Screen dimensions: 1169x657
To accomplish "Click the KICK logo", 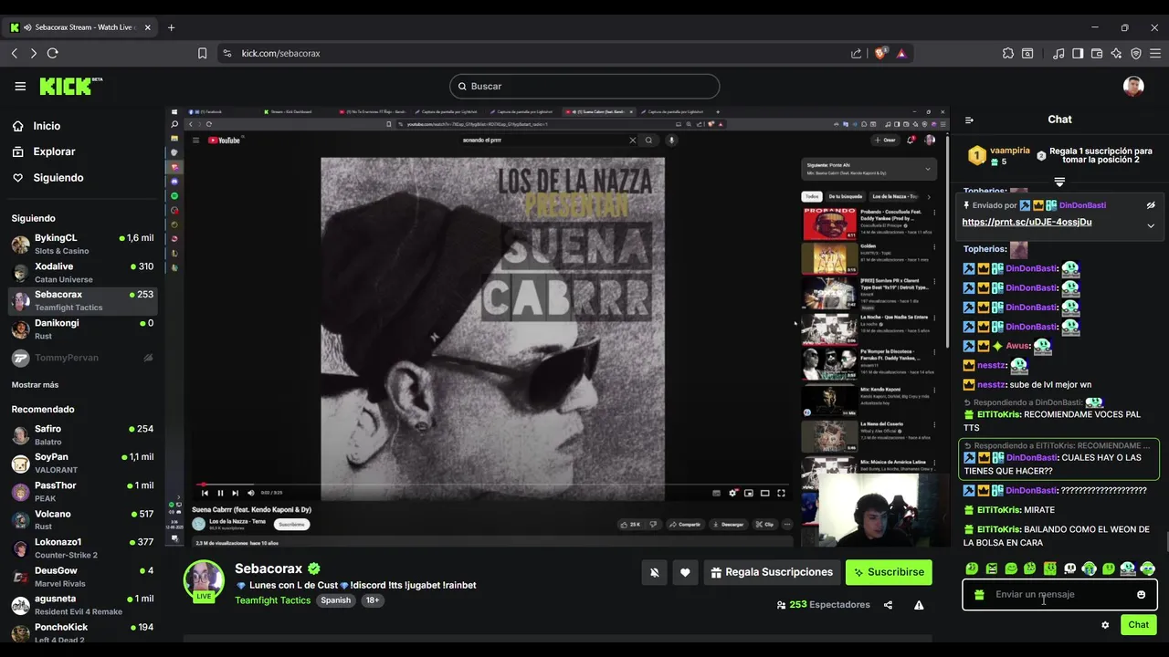I will (x=70, y=86).
